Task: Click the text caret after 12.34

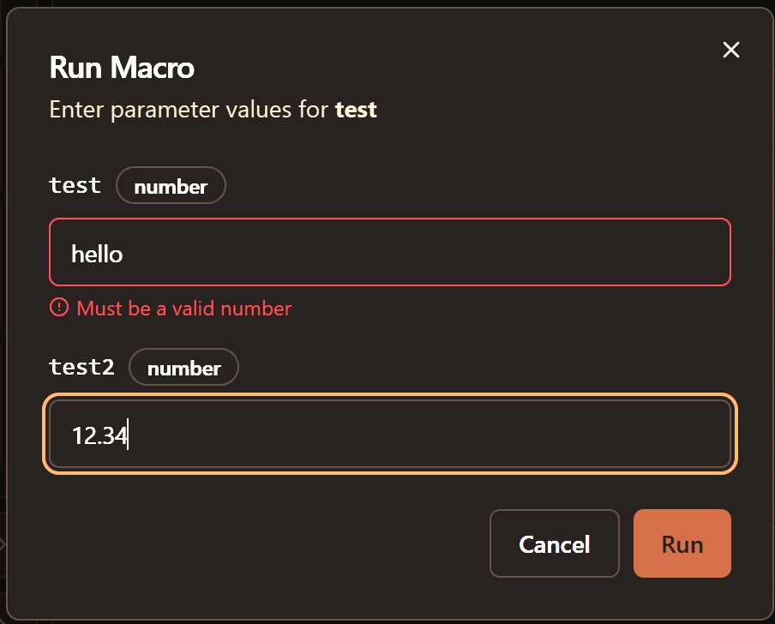Action: [128, 436]
